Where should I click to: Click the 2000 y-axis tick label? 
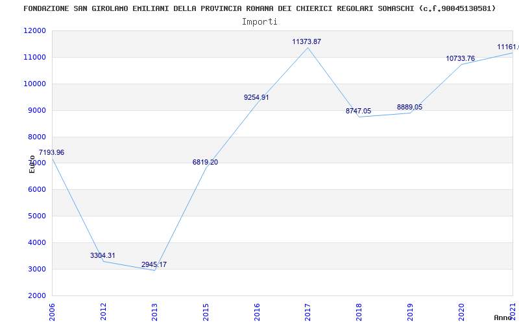36,295
